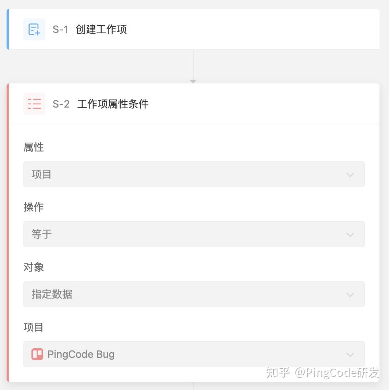Click the chevron on the 操作 field
The height and width of the screenshot is (390, 389).
[x=350, y=235]
